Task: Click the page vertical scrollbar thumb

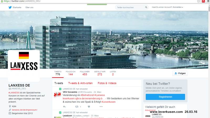Action: click(x=209, y=8)
